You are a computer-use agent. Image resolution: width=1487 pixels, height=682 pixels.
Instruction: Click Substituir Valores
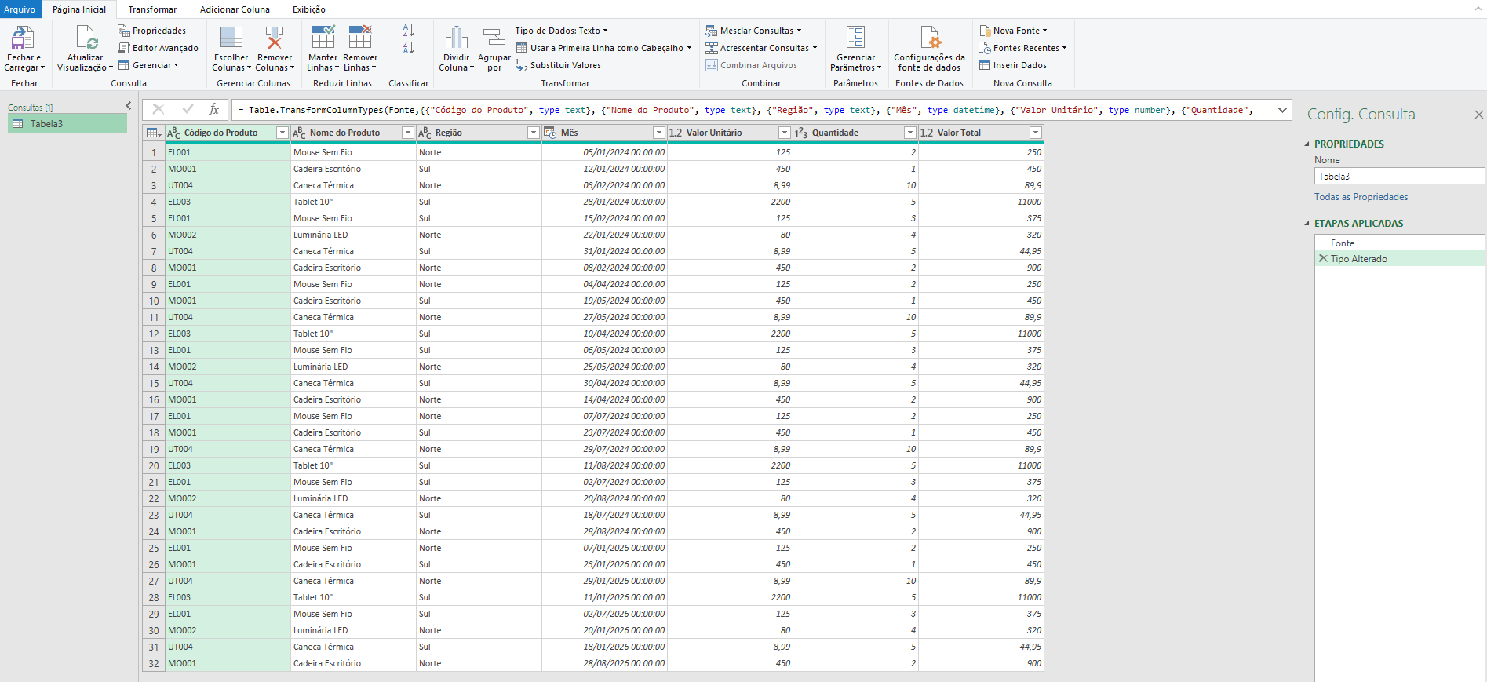(x=558, y=65)
